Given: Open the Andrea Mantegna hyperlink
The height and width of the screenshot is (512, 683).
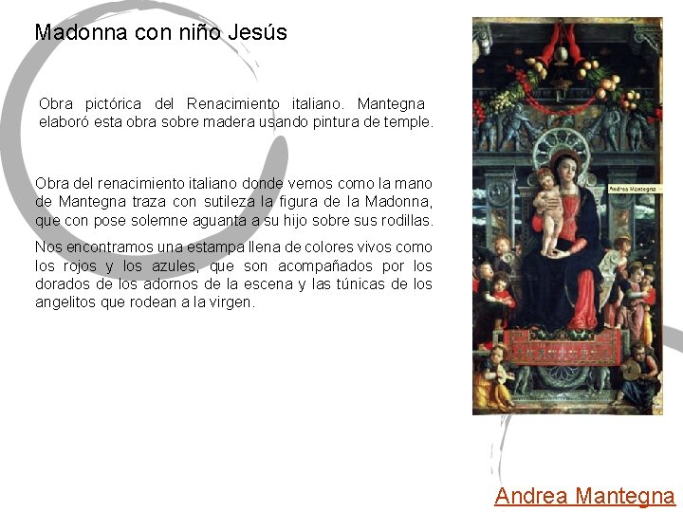Looking at the screenshot, I should coord(584,496).
